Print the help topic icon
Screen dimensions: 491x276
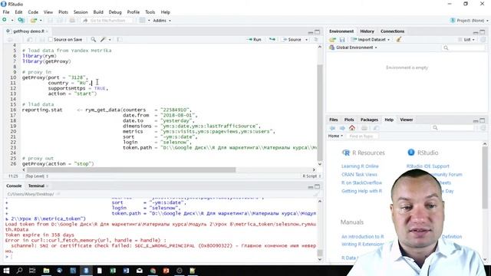pos(364,128)
